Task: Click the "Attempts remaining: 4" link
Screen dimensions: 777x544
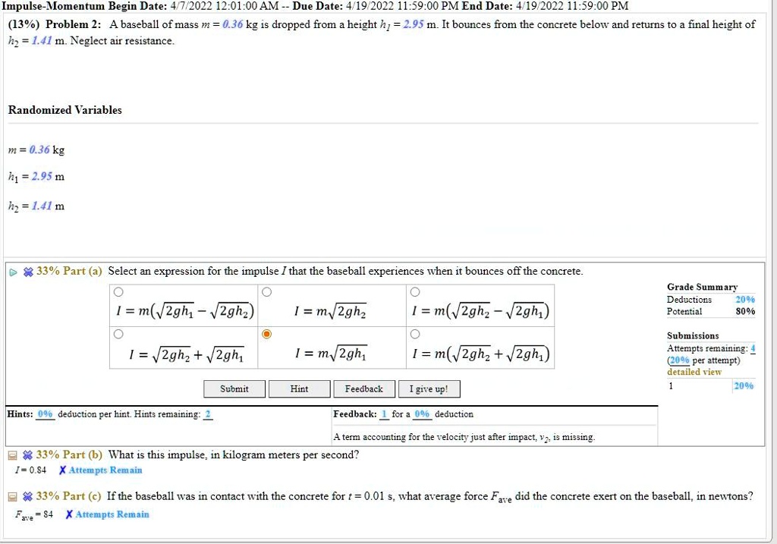Action: pyautogui.click(x=753, y=349)
